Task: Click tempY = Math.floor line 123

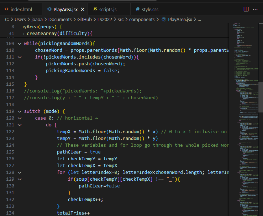Action: tap(107, 139)
